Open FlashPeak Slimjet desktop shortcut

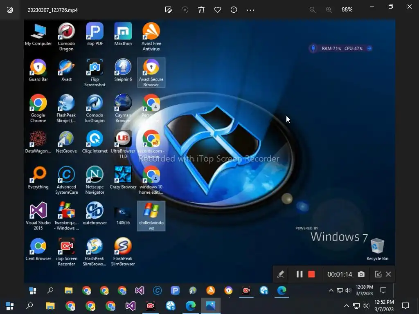coord(66,108)
